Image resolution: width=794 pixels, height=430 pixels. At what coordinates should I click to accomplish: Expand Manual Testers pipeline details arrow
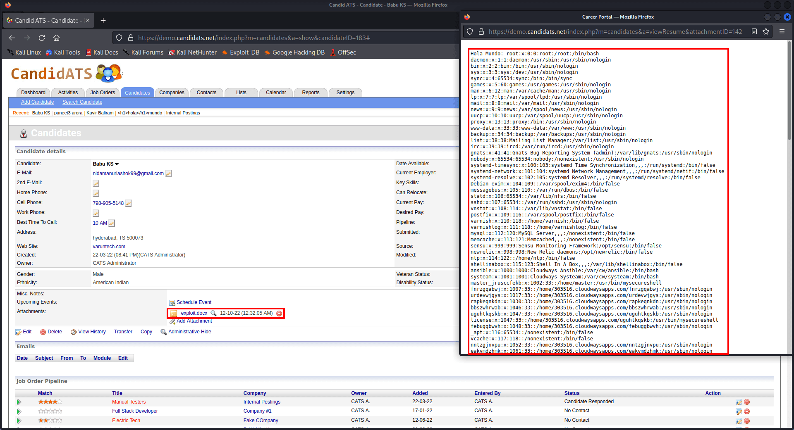click(19, 402)
